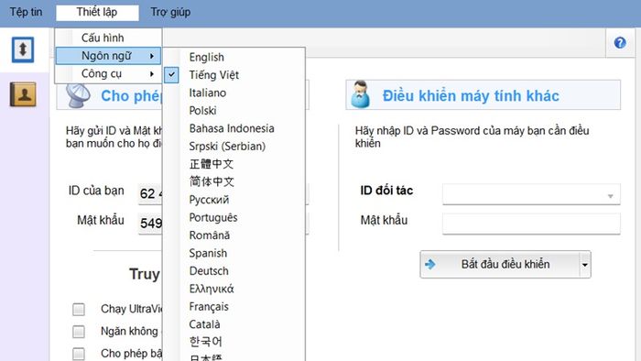Click the partner Mật khẩu input field

[x=531, y=224]
